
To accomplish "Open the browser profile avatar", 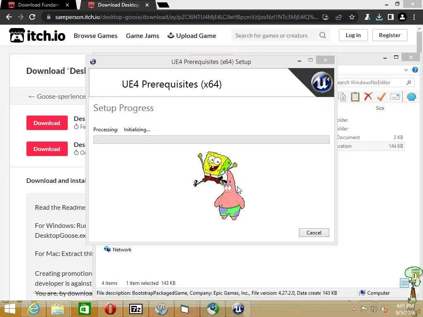I will pyautogui.click(x=402, y=17).
